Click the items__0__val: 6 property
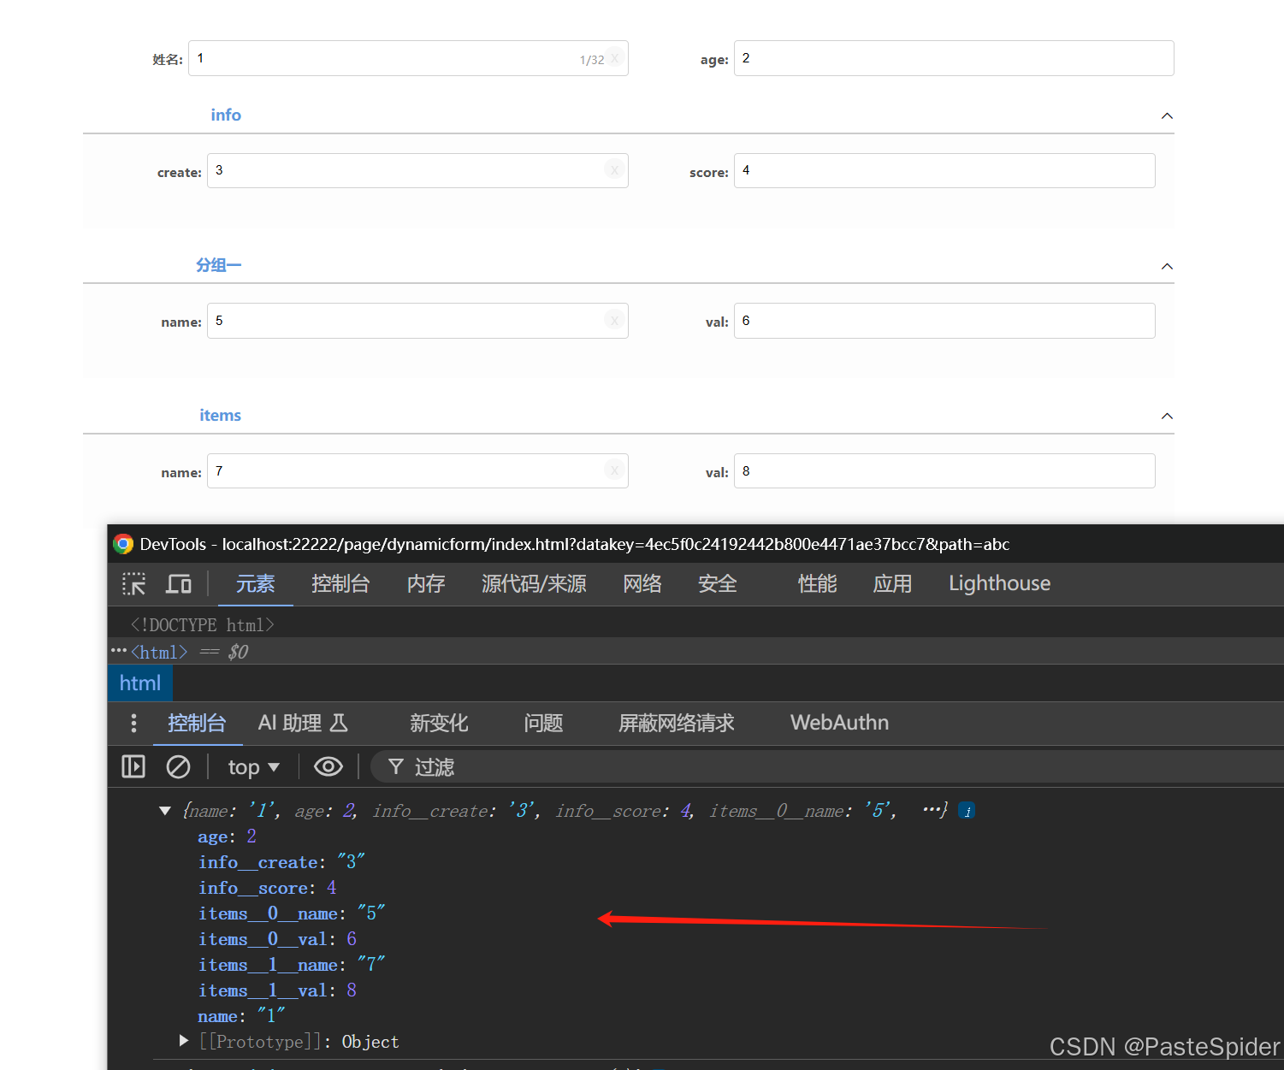The image size is (1284, 1070). point(277,939)
